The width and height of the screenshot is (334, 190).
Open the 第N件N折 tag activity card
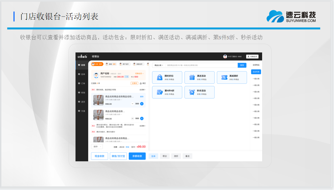coord(167,92)
